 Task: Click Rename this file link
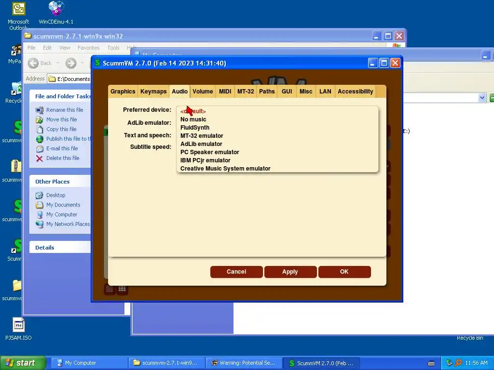(x=65, y=110)
